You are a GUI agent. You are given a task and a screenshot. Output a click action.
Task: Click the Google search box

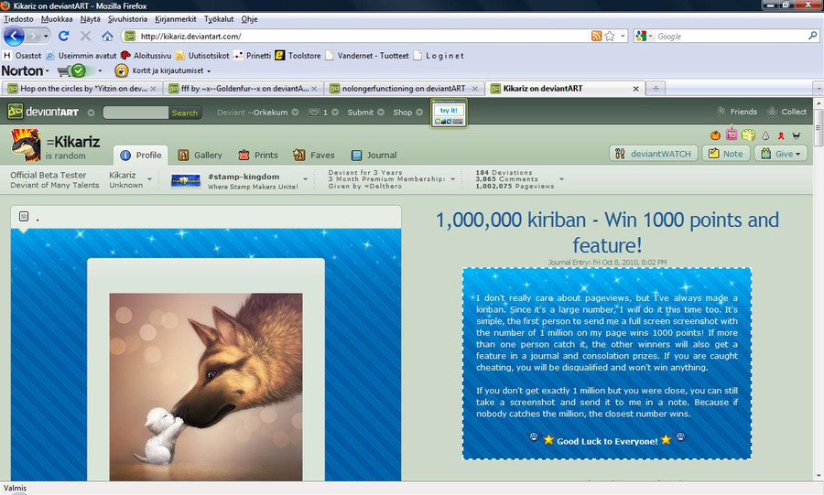coord(731,37)
